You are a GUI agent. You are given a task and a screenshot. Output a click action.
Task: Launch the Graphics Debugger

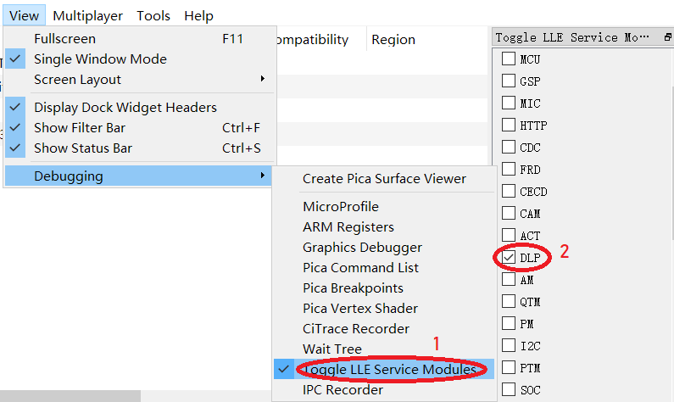coord(362,248)
